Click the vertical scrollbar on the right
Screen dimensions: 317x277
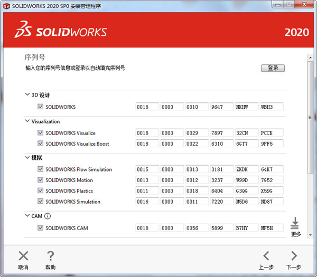310,116
